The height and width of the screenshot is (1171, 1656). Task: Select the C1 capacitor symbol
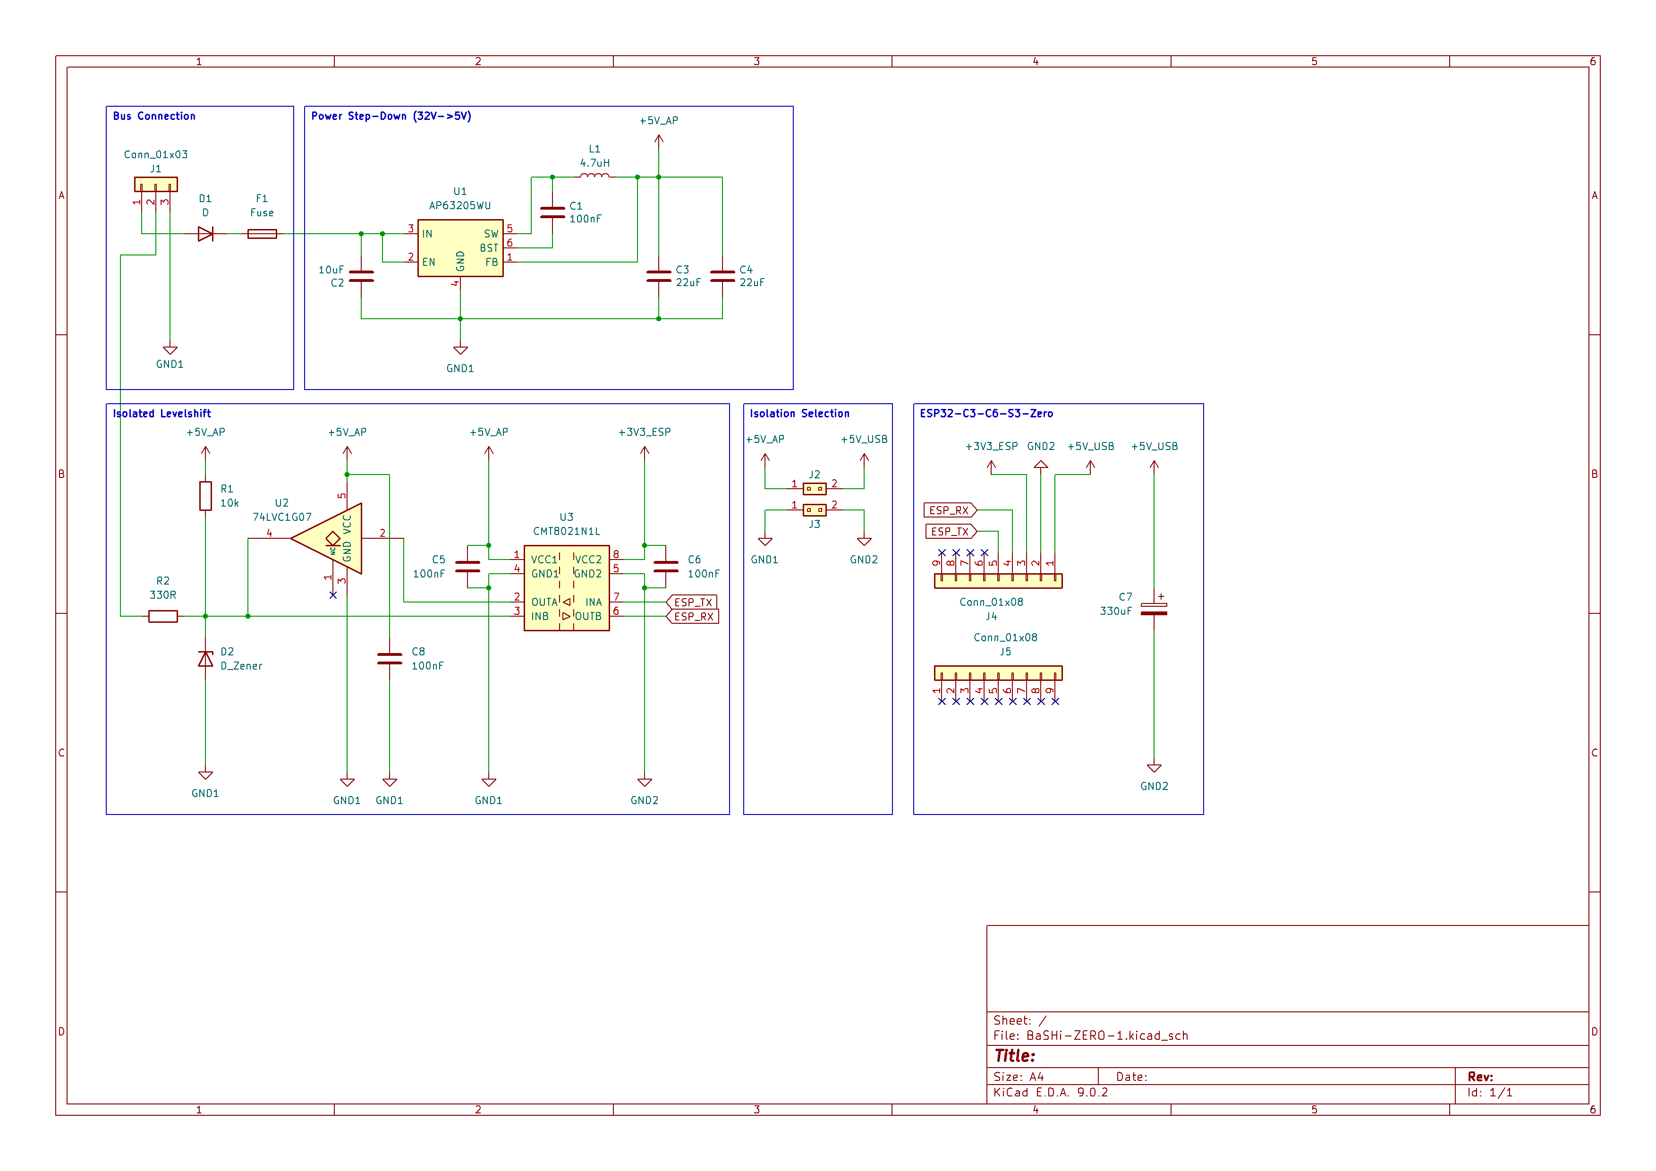(x=552, y=212)
